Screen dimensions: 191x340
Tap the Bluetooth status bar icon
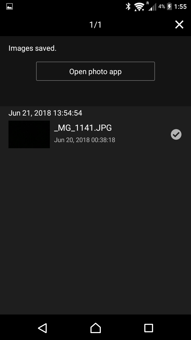128,6
